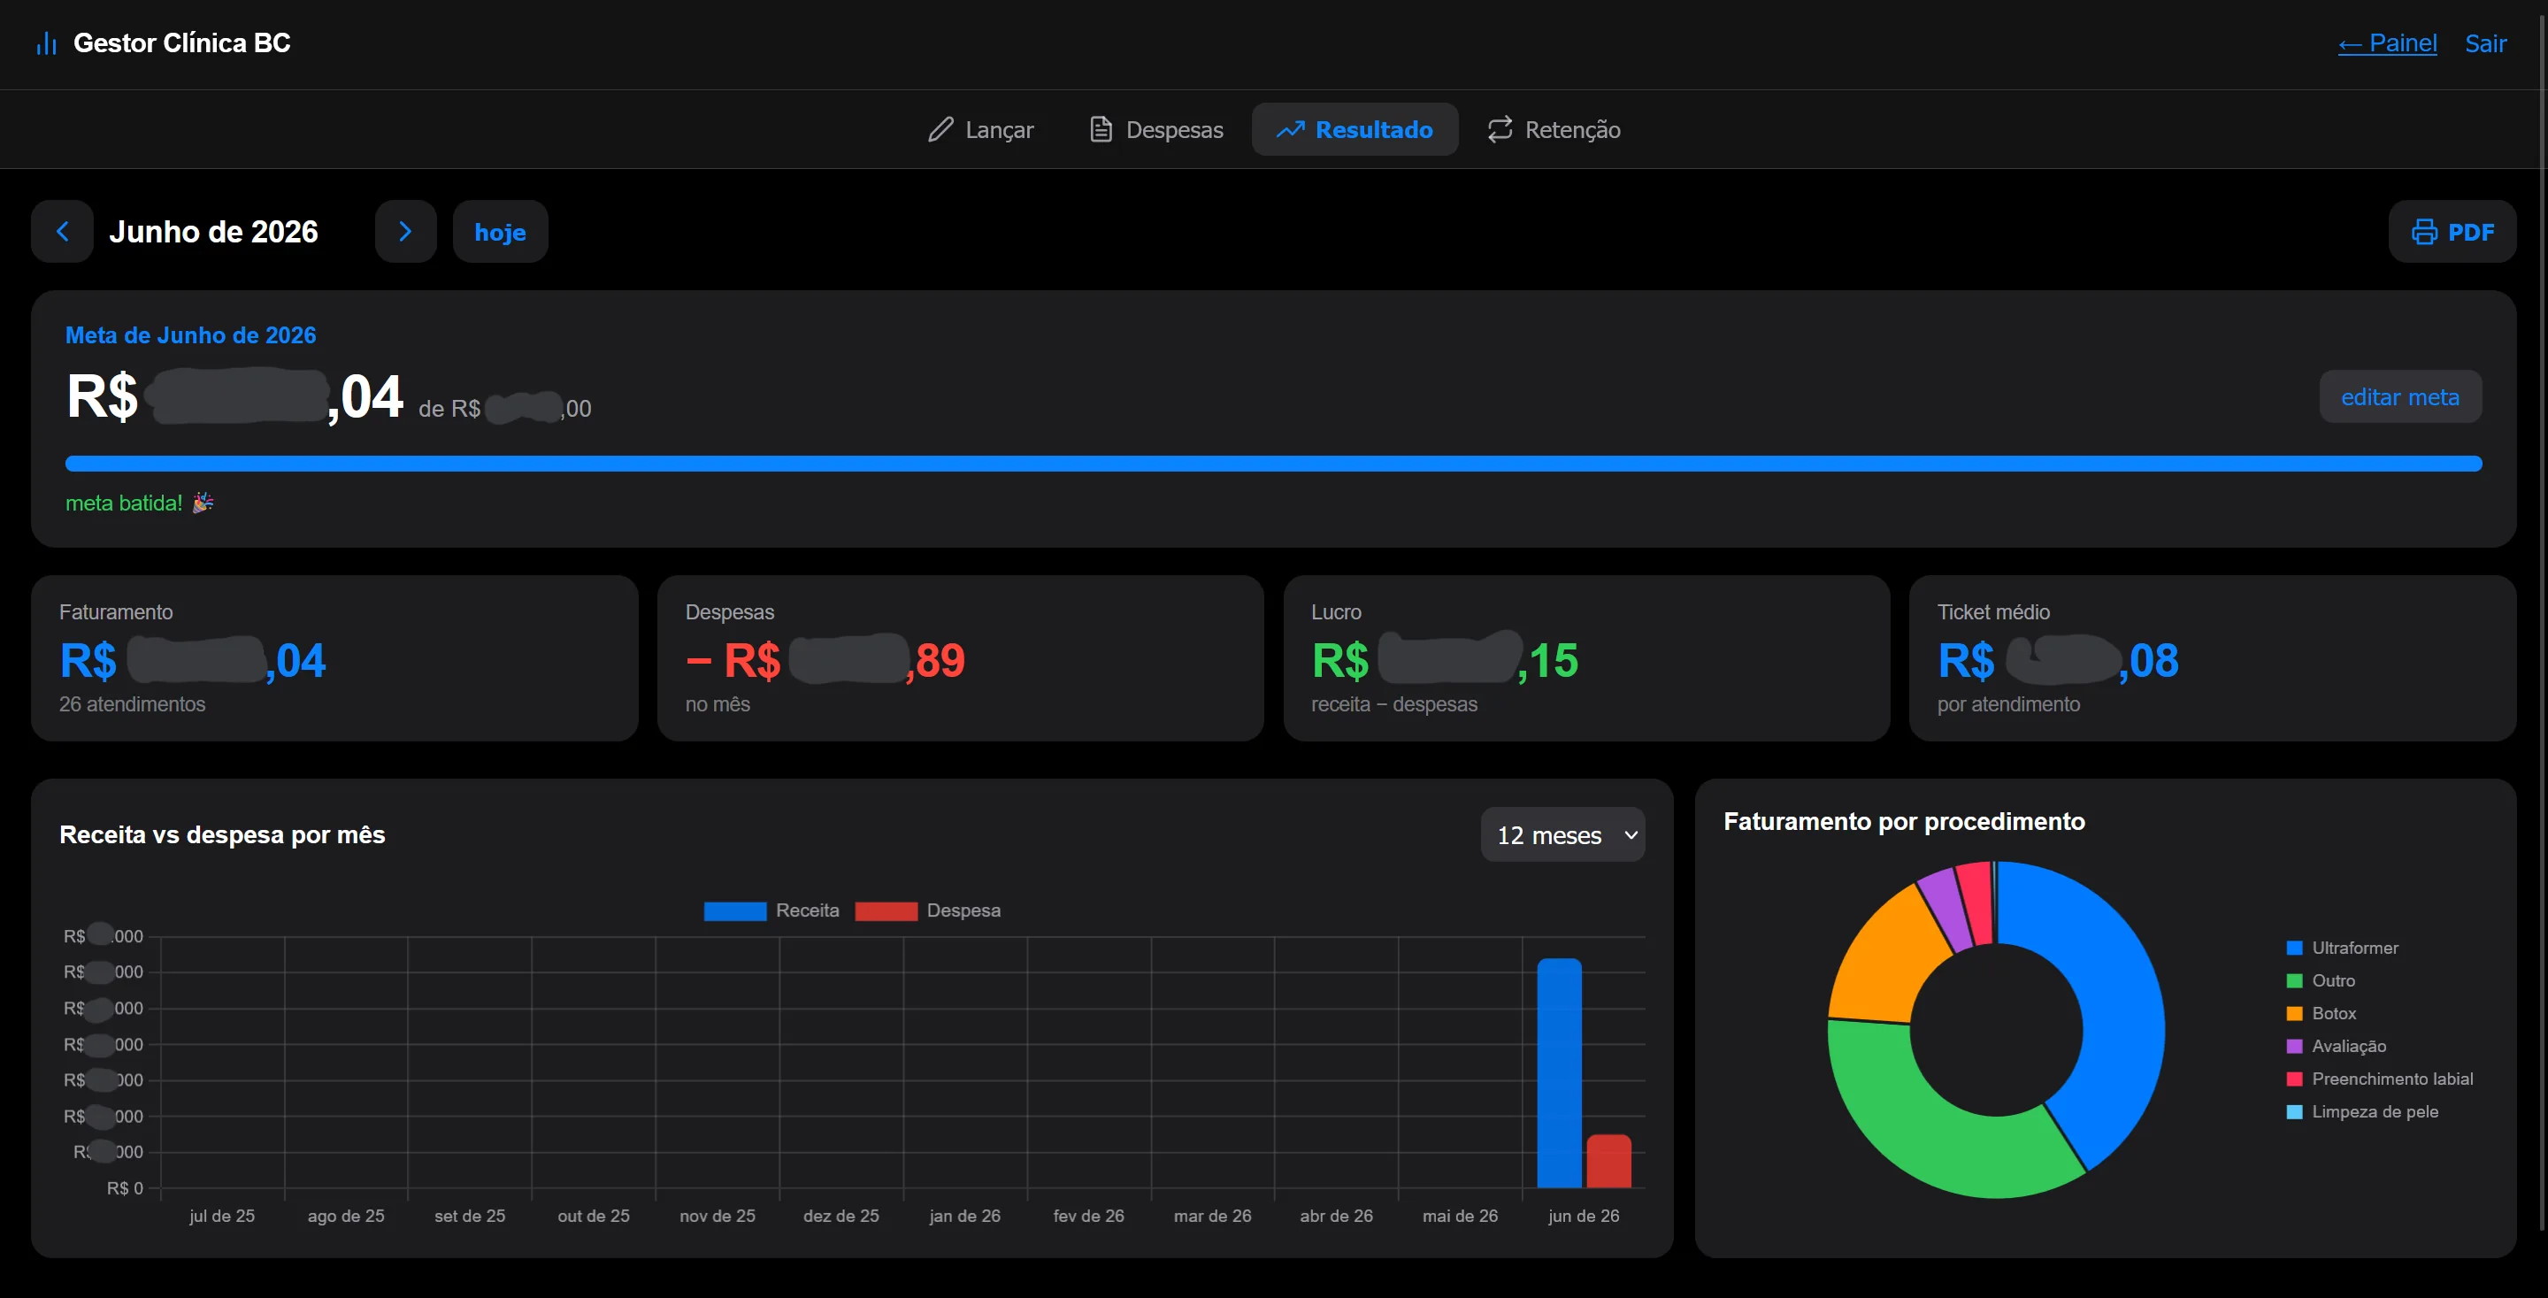Follow the Painel link
This screenshot has height=1298, width=2548.
tap(2387, 43)
